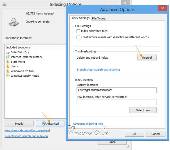The height and width of the screenshot is (150, 170).
Task: Select Start Menu location row
Action: (35, 62)
